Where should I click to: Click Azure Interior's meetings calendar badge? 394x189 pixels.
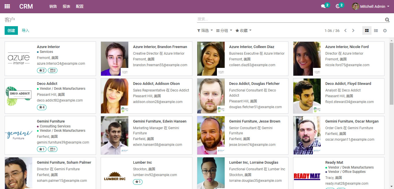52,70
